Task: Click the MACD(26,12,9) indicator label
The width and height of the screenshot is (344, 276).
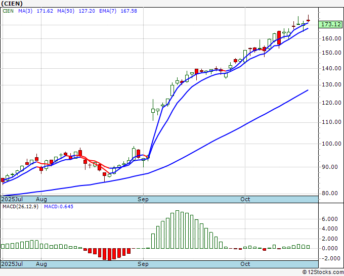Action: 20,207
